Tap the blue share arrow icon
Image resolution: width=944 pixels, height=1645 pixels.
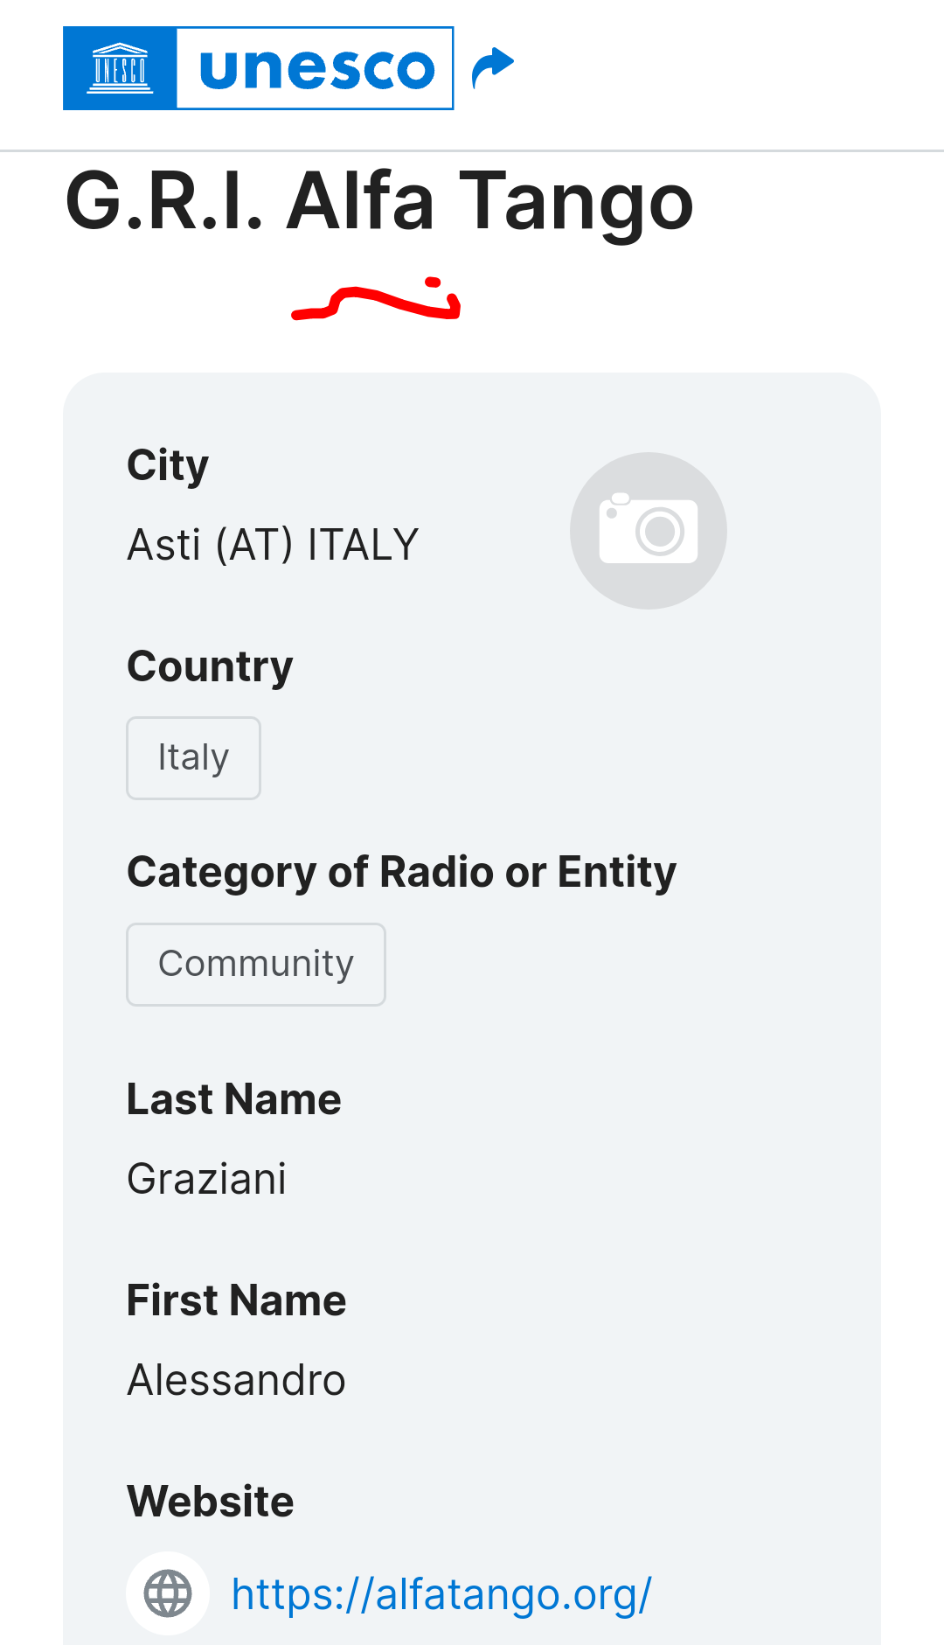(493, 67)
